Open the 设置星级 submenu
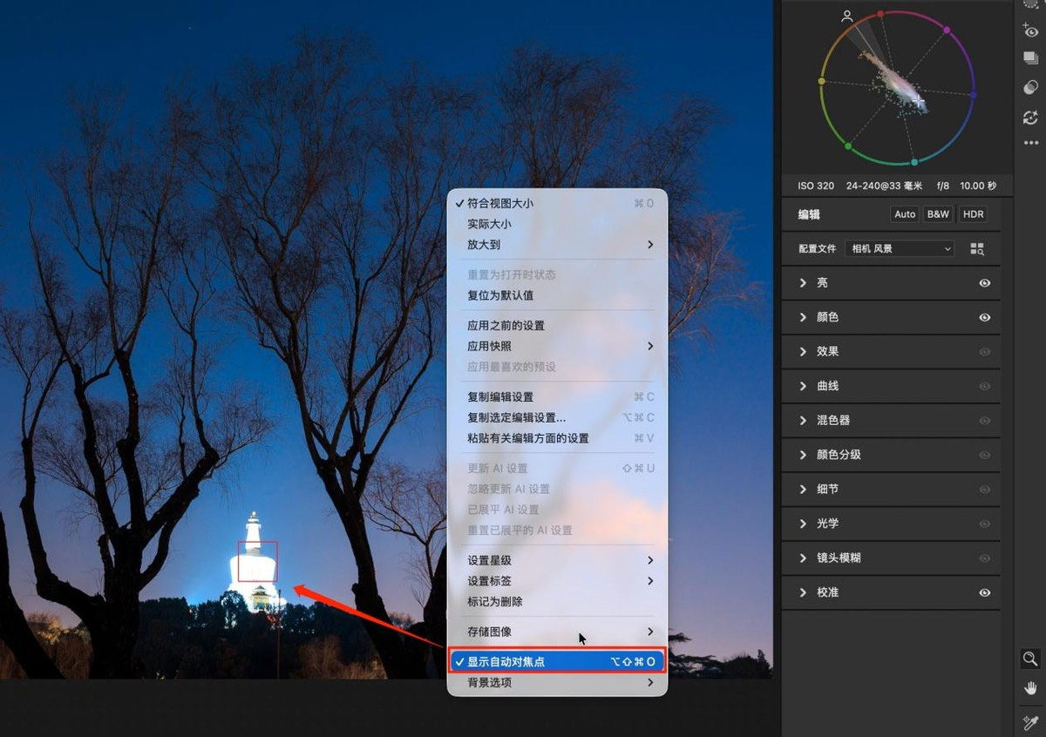The image size is (1046, 737). coord(557,560)
